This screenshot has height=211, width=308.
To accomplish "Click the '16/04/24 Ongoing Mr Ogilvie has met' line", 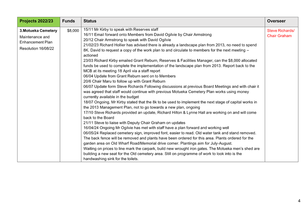I will [x=156, y=128].
